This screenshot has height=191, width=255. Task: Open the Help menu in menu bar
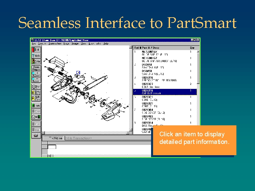tap(106, 43)
